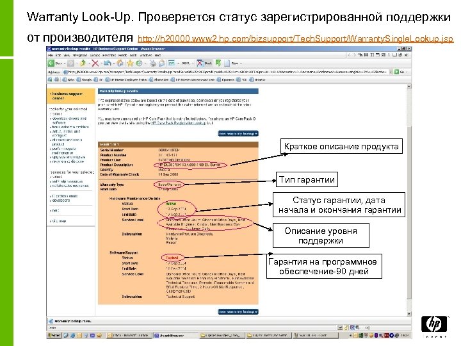Viewport: 461px width, 346px height.
Task: Click the green Back arrow in Avant Browser toolbar
Action: tap(51, 63)
